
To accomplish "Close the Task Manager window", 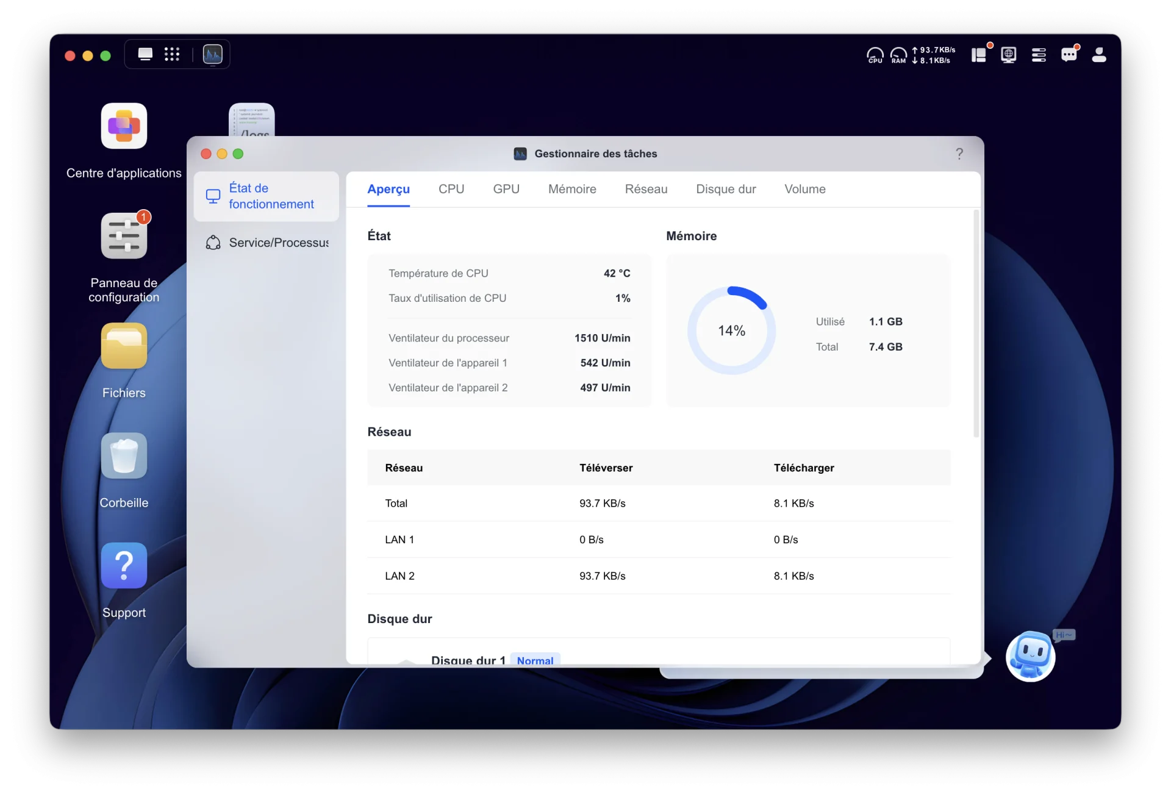I will click(206, 154).
